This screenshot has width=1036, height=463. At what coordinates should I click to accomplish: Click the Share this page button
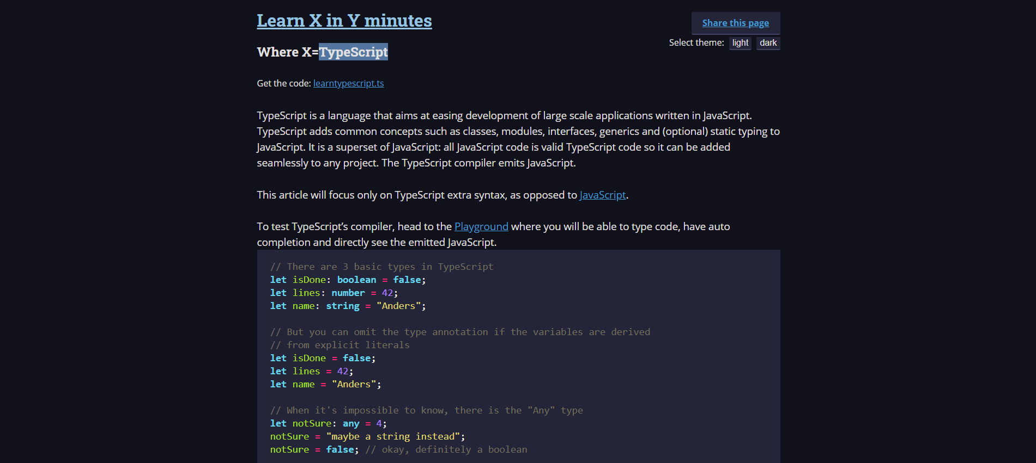[736, 23]
